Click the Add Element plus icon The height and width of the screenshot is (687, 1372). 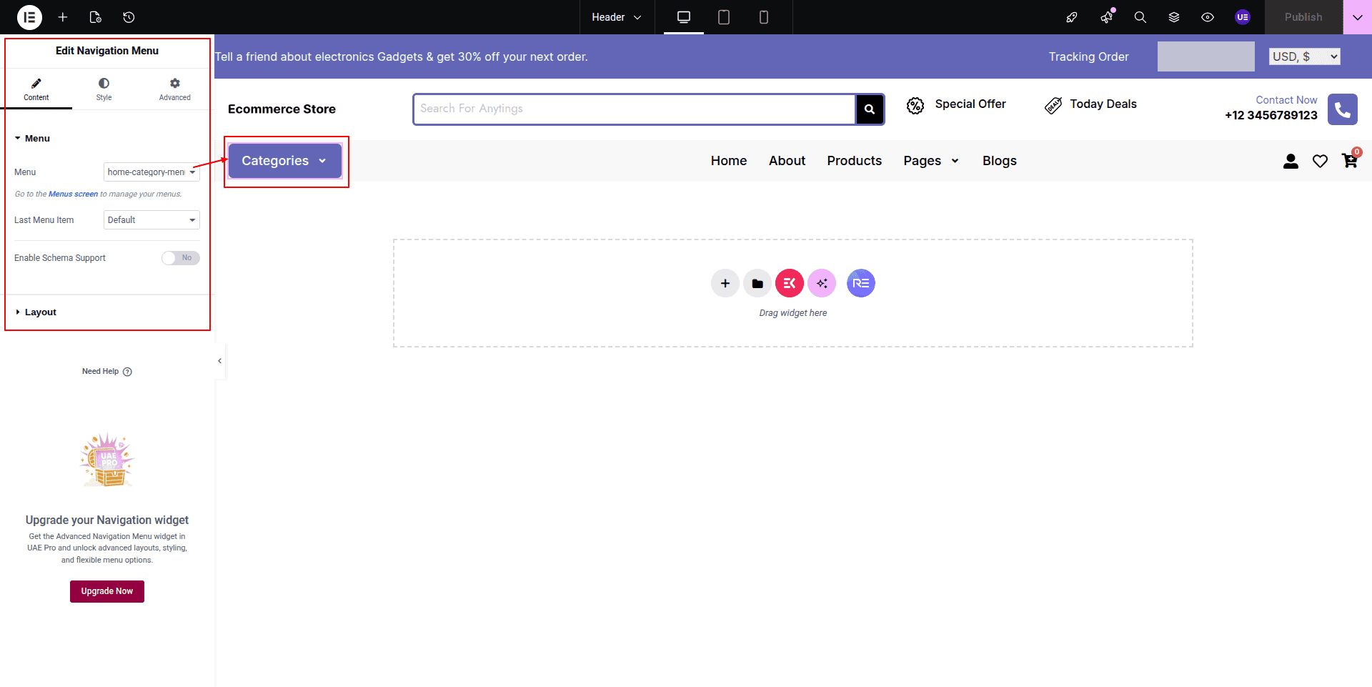click(63, 17)
